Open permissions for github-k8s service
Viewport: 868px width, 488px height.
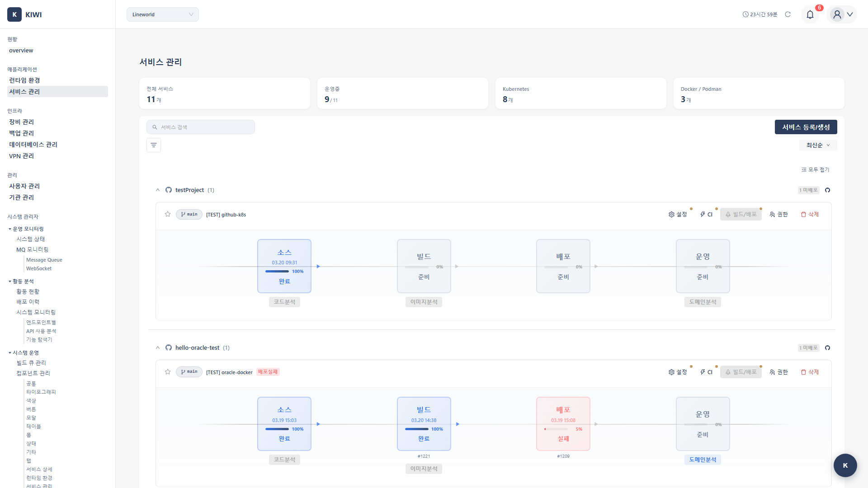tap(779, 214)
